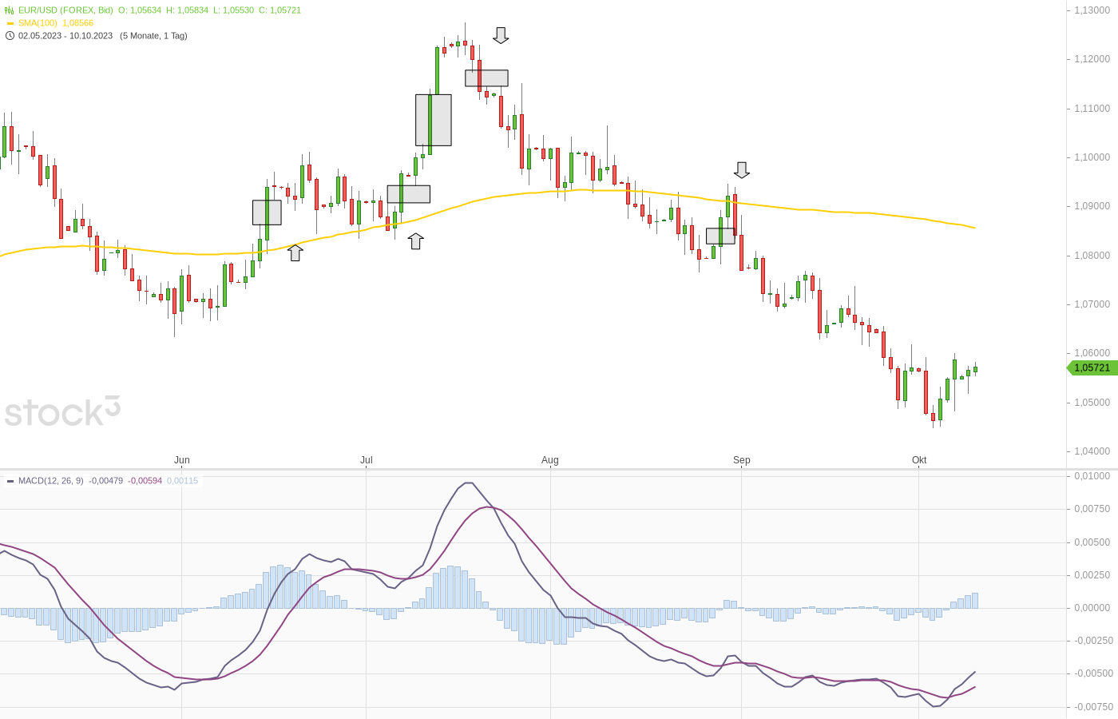Viewport: 1118px width, 719px height.
Task: Click the green 1,05721 current price tag
Action: tap(1092, 367)
